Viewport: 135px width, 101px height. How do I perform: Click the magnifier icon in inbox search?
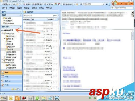pos(54,16)
